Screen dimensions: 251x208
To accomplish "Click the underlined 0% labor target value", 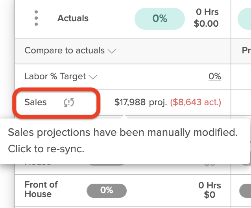I will pyautogui.click(x=215, y=76).
